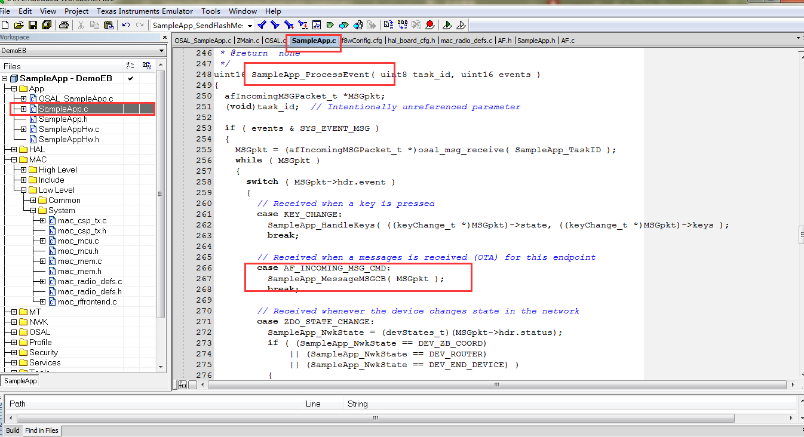Image resolution: width=804 pixels, height=437 pixels.
Task: Click the horizontal scrollbar of code editor
Action: [x=497, y=384]
